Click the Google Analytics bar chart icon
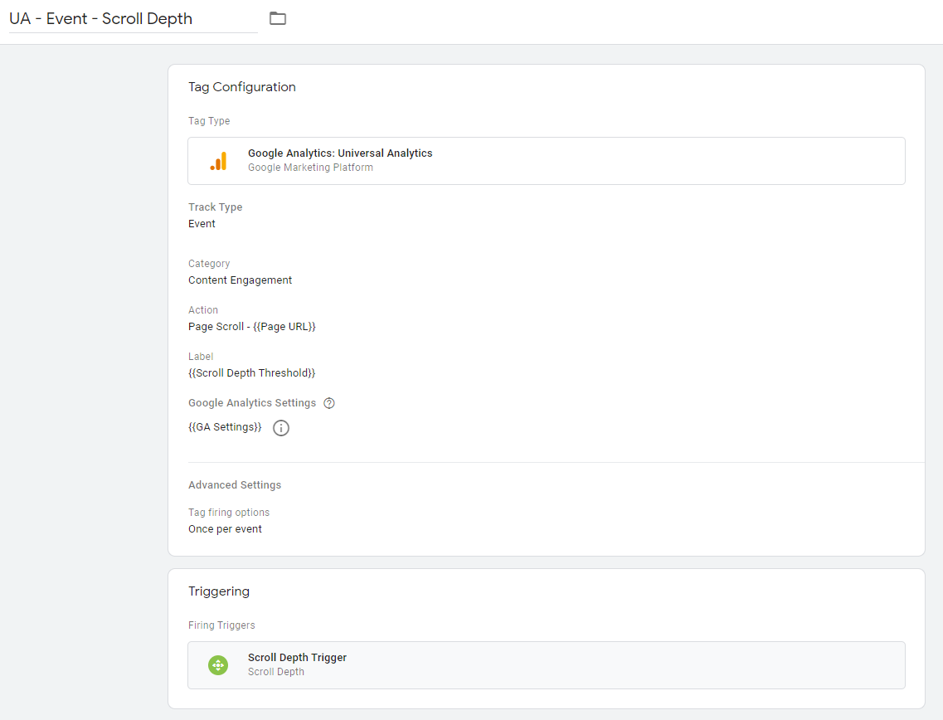This screenshot has width=943, height=720. (218, 161)
